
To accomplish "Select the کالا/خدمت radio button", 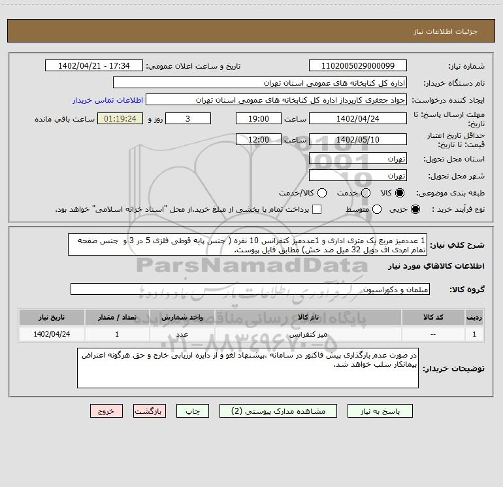I will [x=322, y=193].
